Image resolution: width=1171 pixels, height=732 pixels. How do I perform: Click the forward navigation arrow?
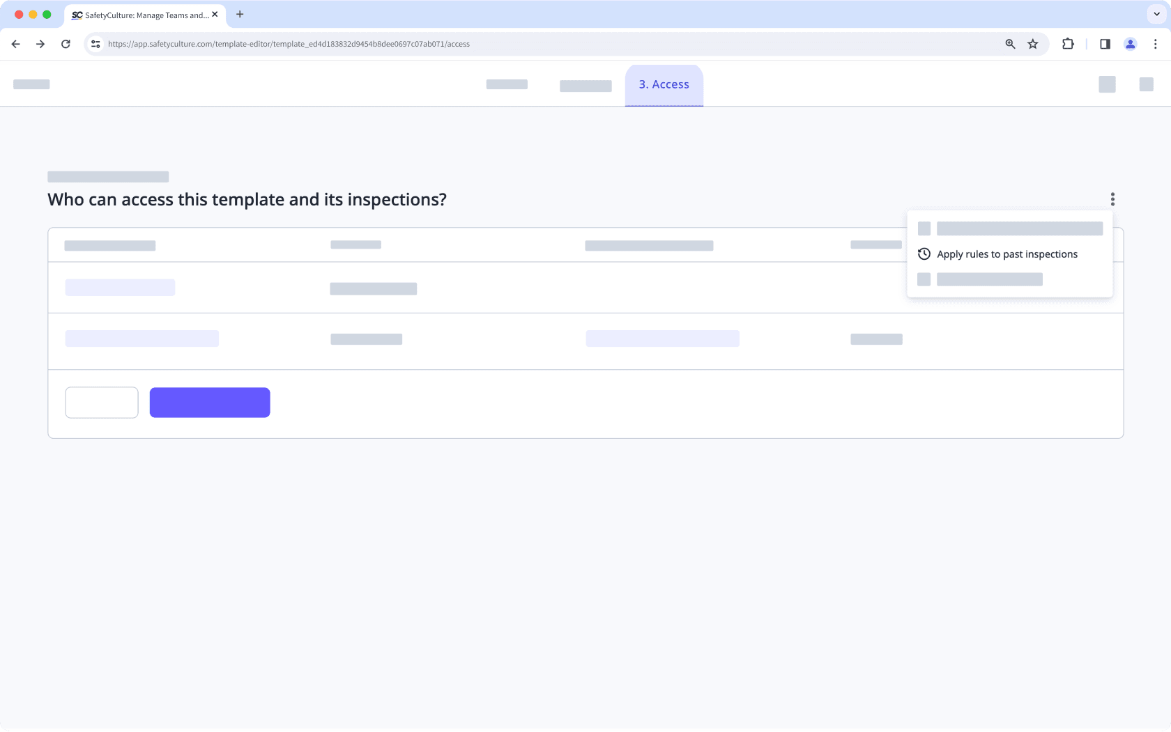tap(40, 43)
